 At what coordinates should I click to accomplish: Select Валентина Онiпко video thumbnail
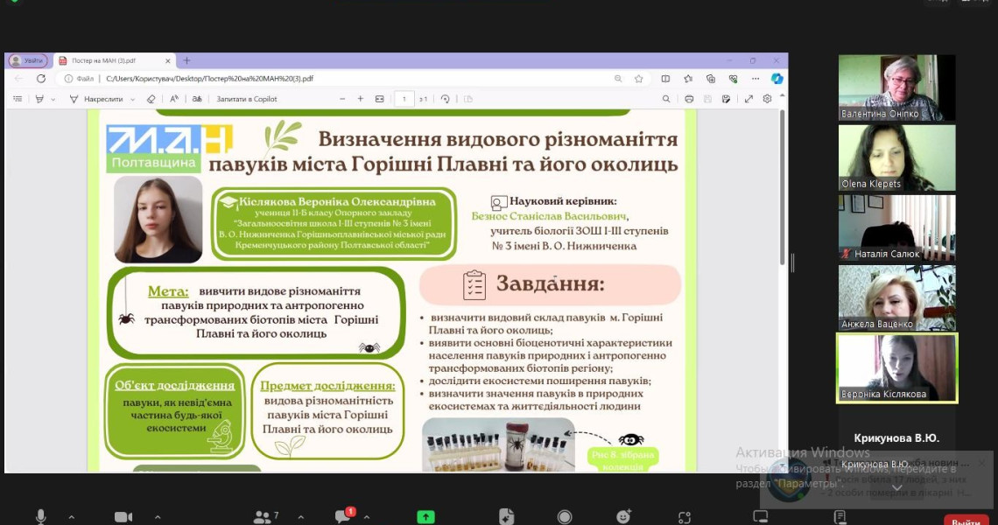coord(896,87)
